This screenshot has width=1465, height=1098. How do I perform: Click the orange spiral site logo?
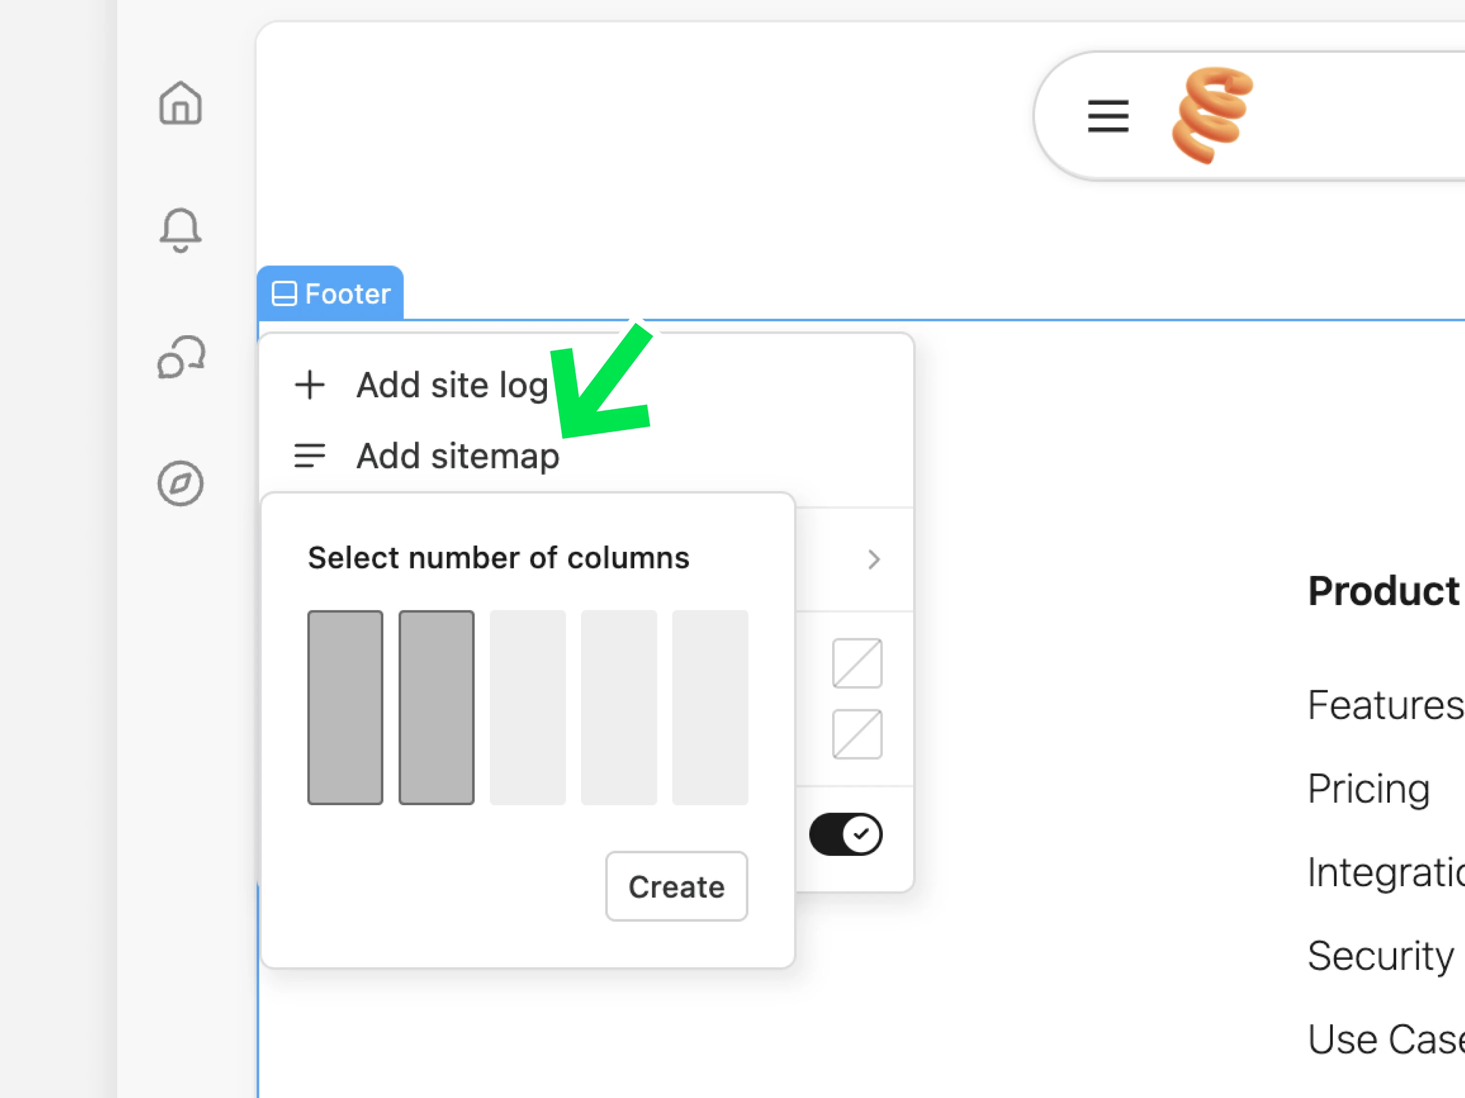[x=1212, y=115]
